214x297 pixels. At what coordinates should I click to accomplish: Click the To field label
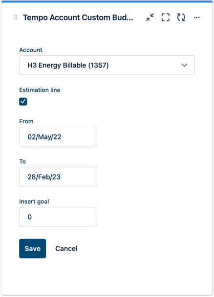(x=22, y=161)
